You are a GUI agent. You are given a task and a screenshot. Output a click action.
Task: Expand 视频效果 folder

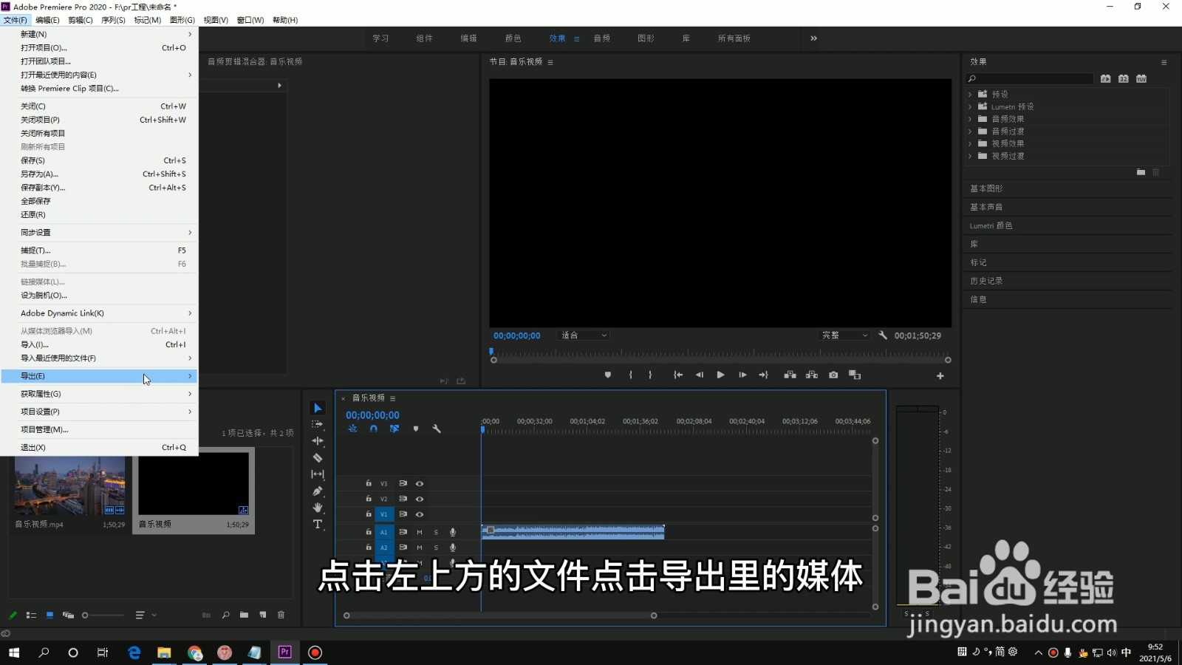[x=970, y=144]
